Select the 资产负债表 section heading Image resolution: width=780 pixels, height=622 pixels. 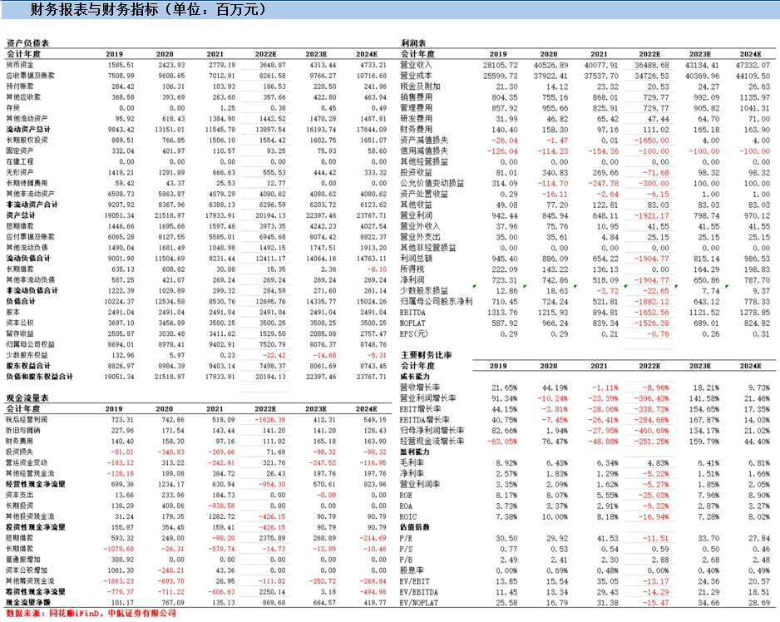click(27, 43)
